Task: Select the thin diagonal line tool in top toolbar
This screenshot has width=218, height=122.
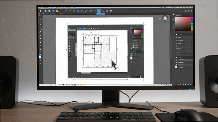Action: pos(95,11)
